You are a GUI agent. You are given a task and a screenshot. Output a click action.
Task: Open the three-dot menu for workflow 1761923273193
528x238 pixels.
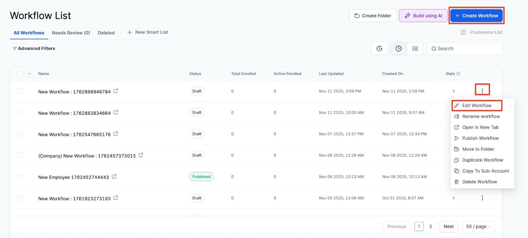(482, 198)
